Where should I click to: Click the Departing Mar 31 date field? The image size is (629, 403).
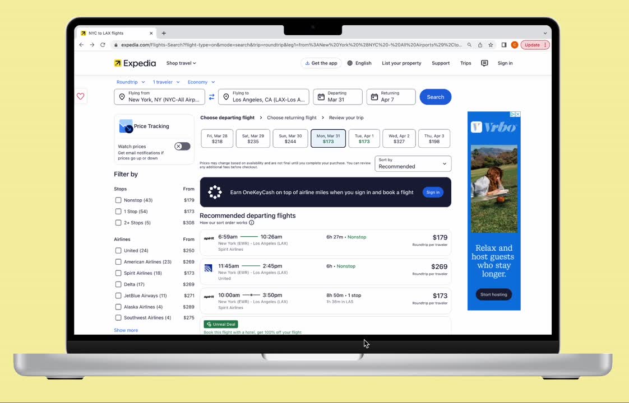(338, 97)
